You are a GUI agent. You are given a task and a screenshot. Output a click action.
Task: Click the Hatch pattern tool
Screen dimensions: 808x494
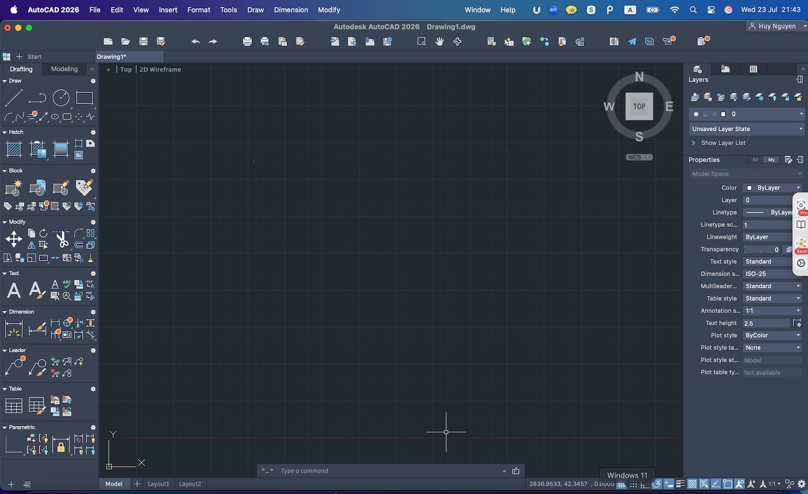tap(14, 149)
